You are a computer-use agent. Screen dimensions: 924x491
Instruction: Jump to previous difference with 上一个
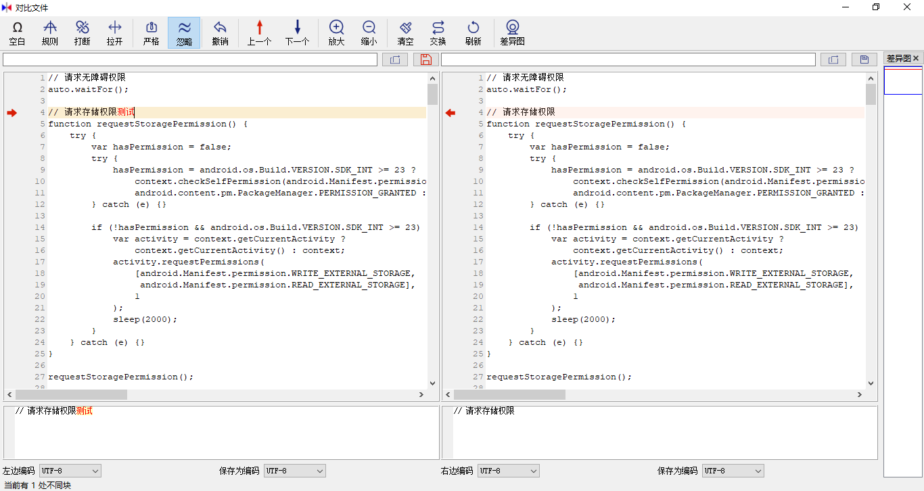point(259,32)
